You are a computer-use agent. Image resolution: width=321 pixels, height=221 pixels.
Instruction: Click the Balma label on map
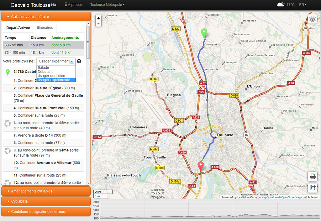click(x=268, y=128)
